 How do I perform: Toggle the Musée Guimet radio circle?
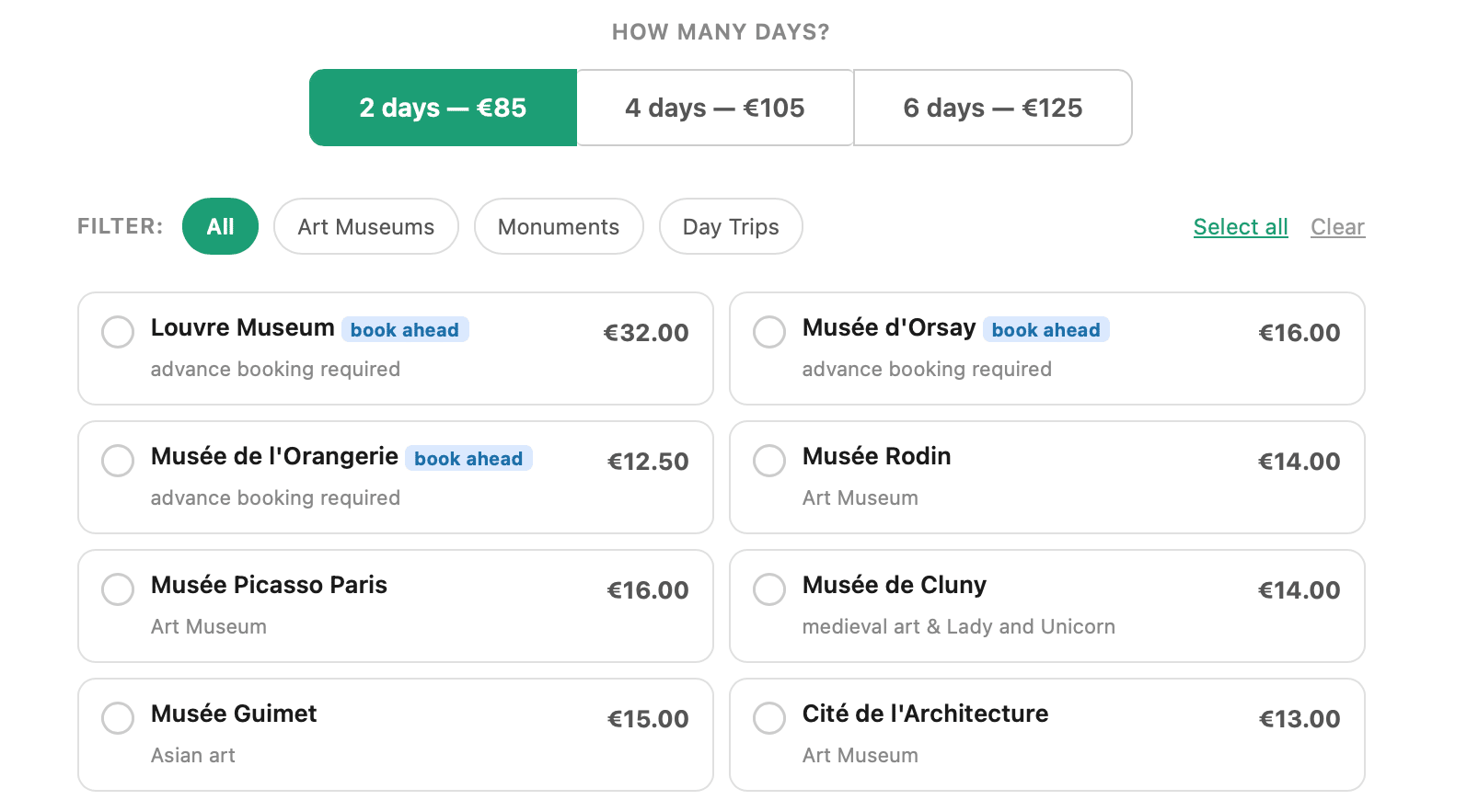click(x=118, y=718)
